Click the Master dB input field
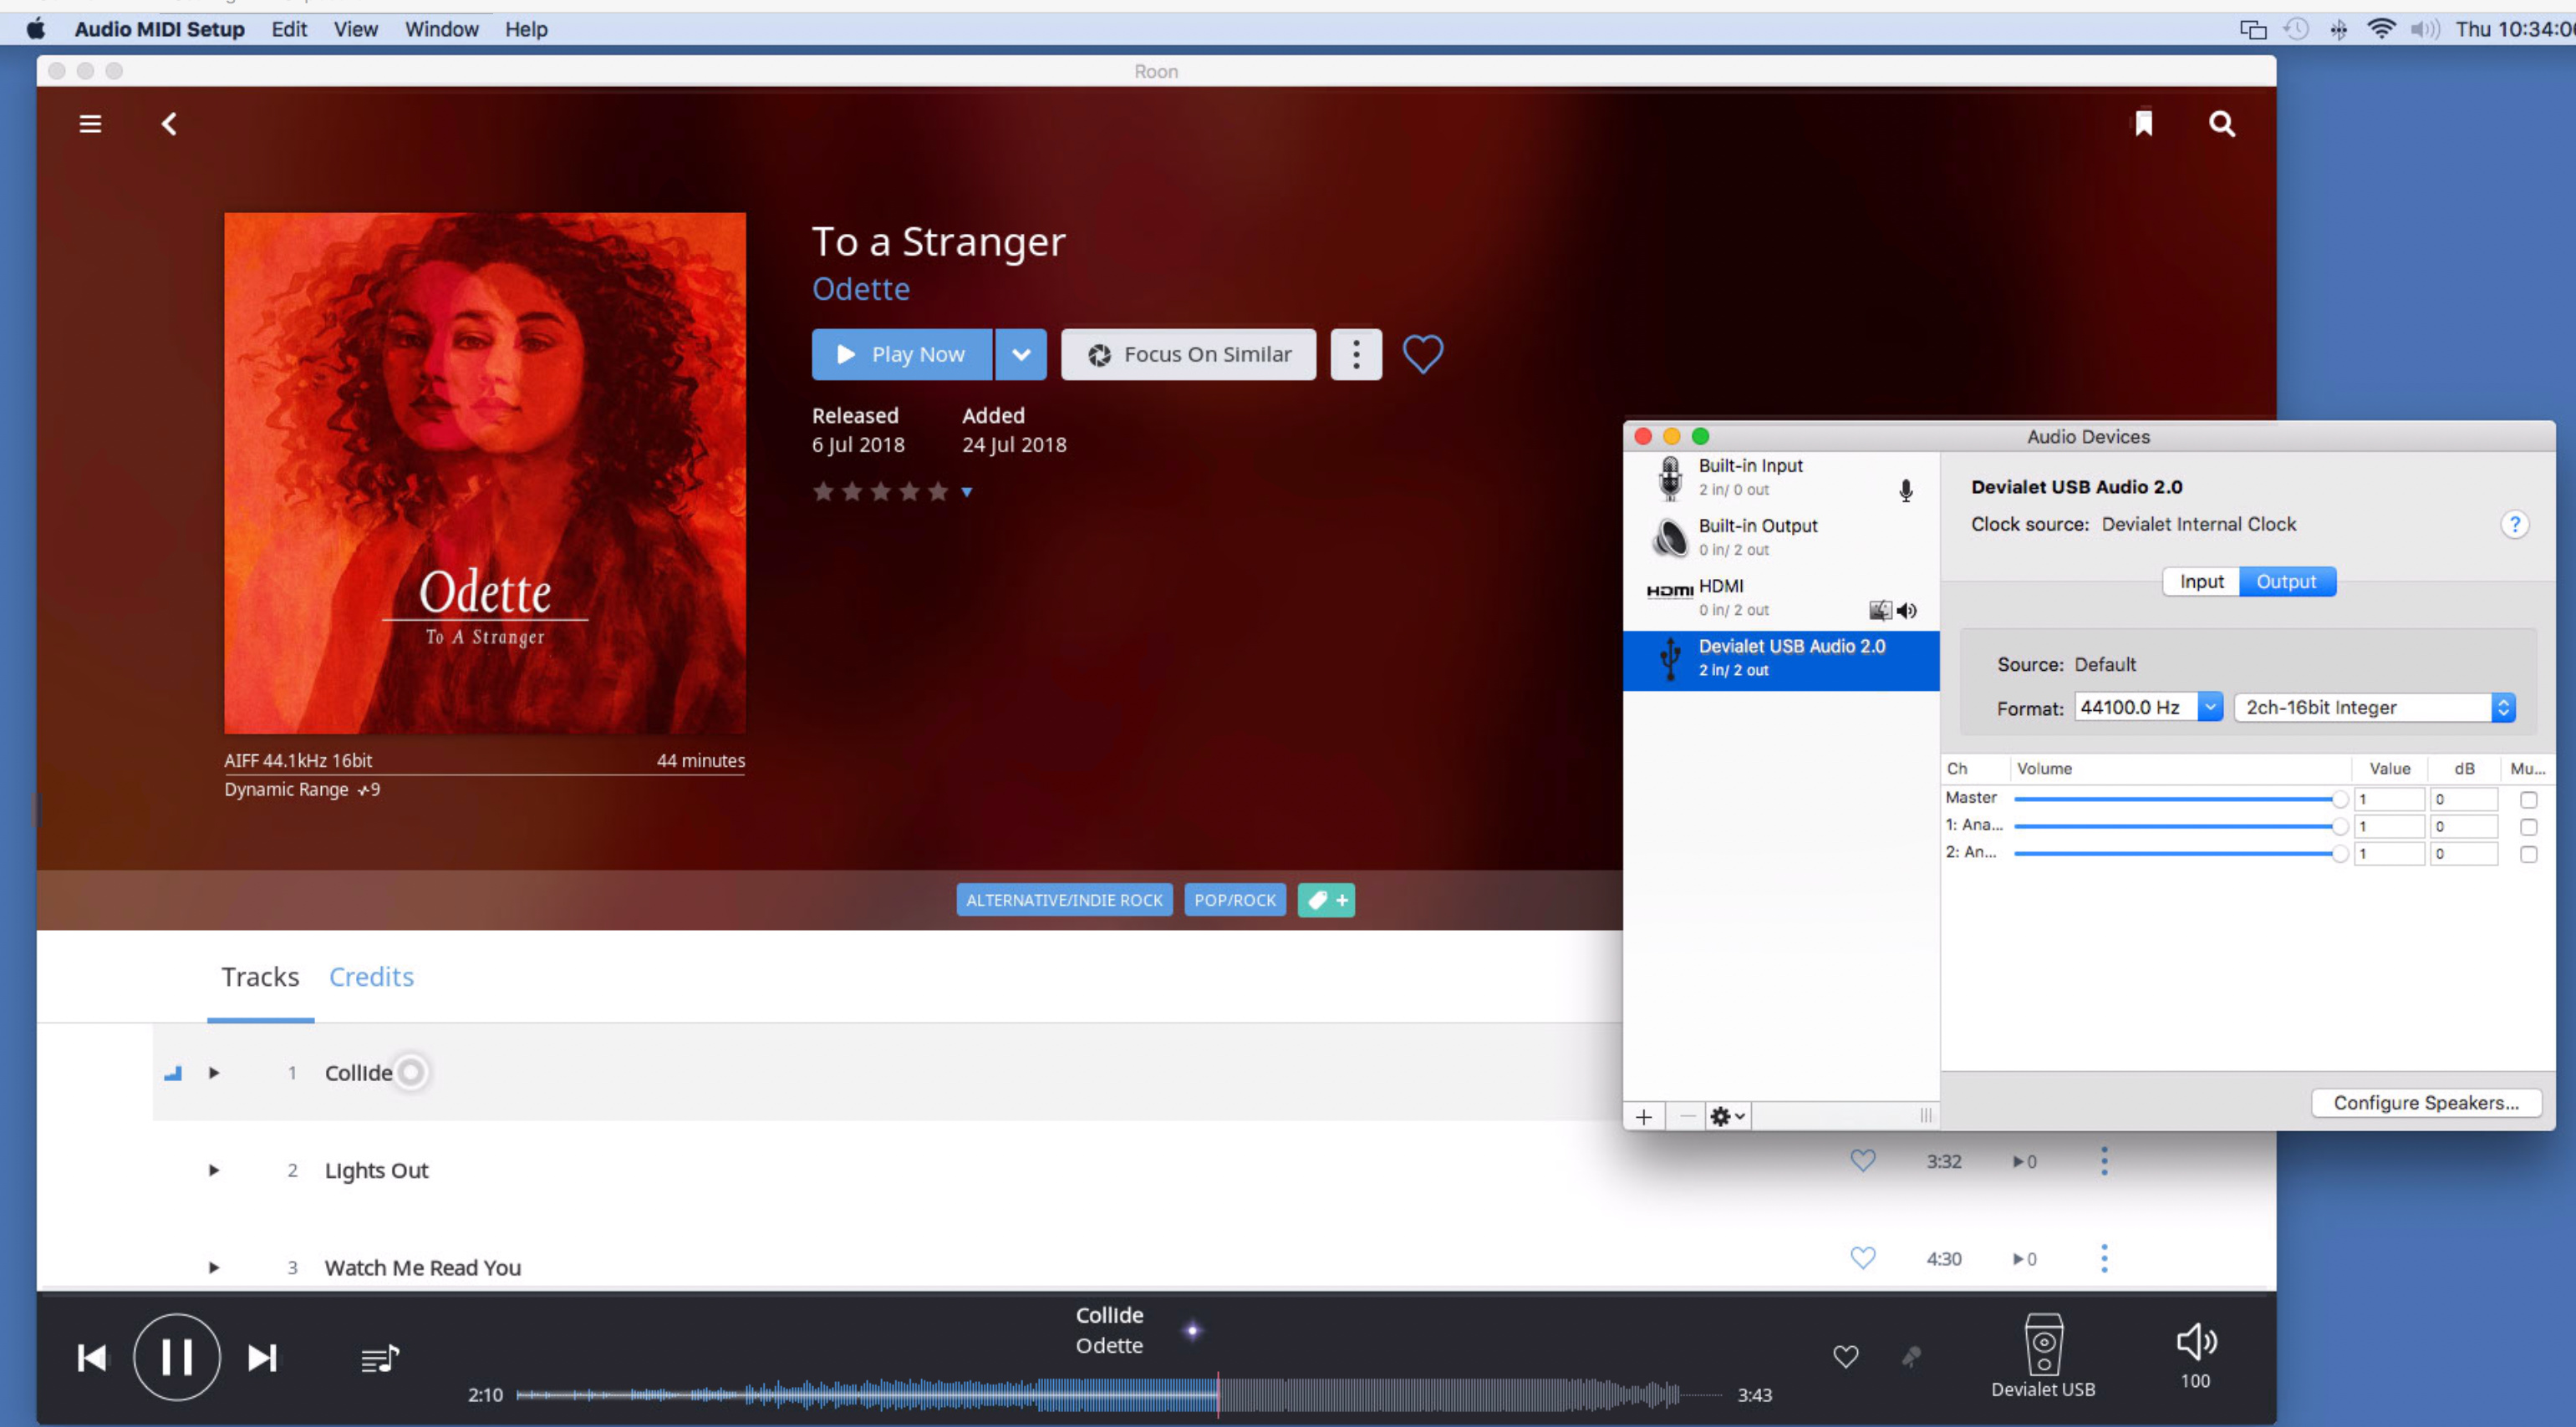 [x=2464, y=799]
